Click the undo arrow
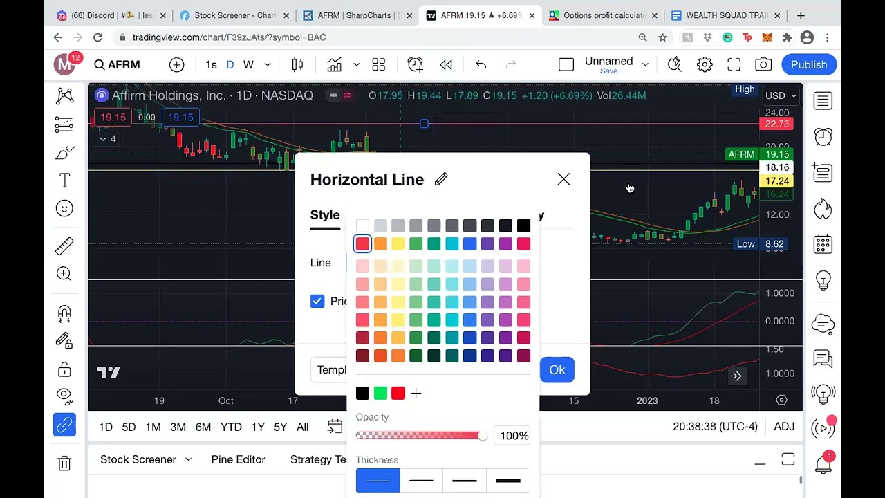 481,64
